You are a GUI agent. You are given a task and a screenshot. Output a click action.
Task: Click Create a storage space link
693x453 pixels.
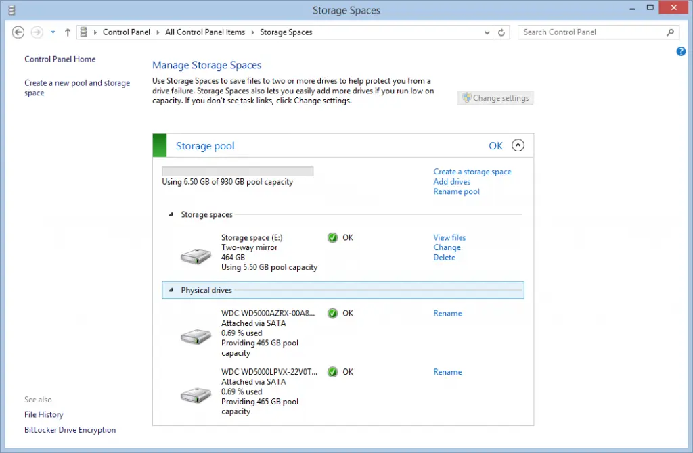click(472, 172)
